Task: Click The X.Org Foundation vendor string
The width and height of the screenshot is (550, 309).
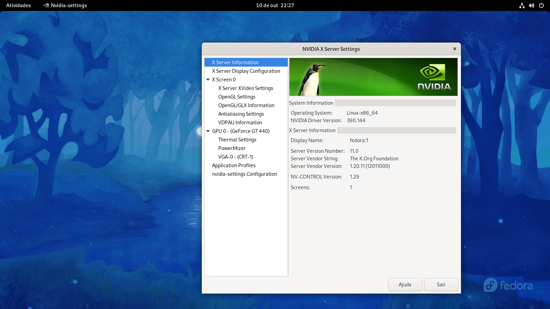Action: (374, 159)
